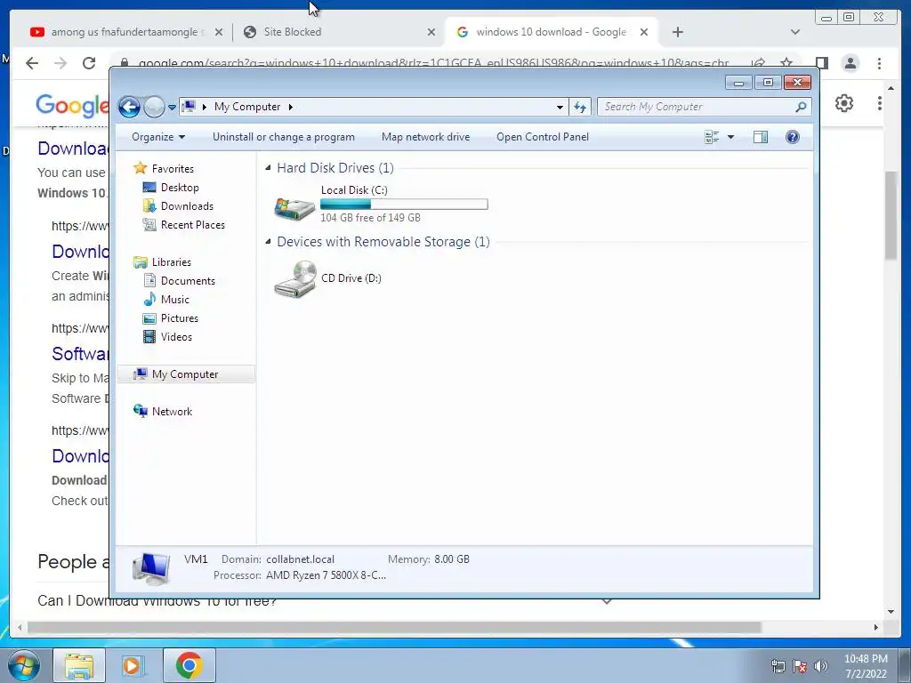
Task: Open the Windows Start menu
Action: tap(24, 666)
